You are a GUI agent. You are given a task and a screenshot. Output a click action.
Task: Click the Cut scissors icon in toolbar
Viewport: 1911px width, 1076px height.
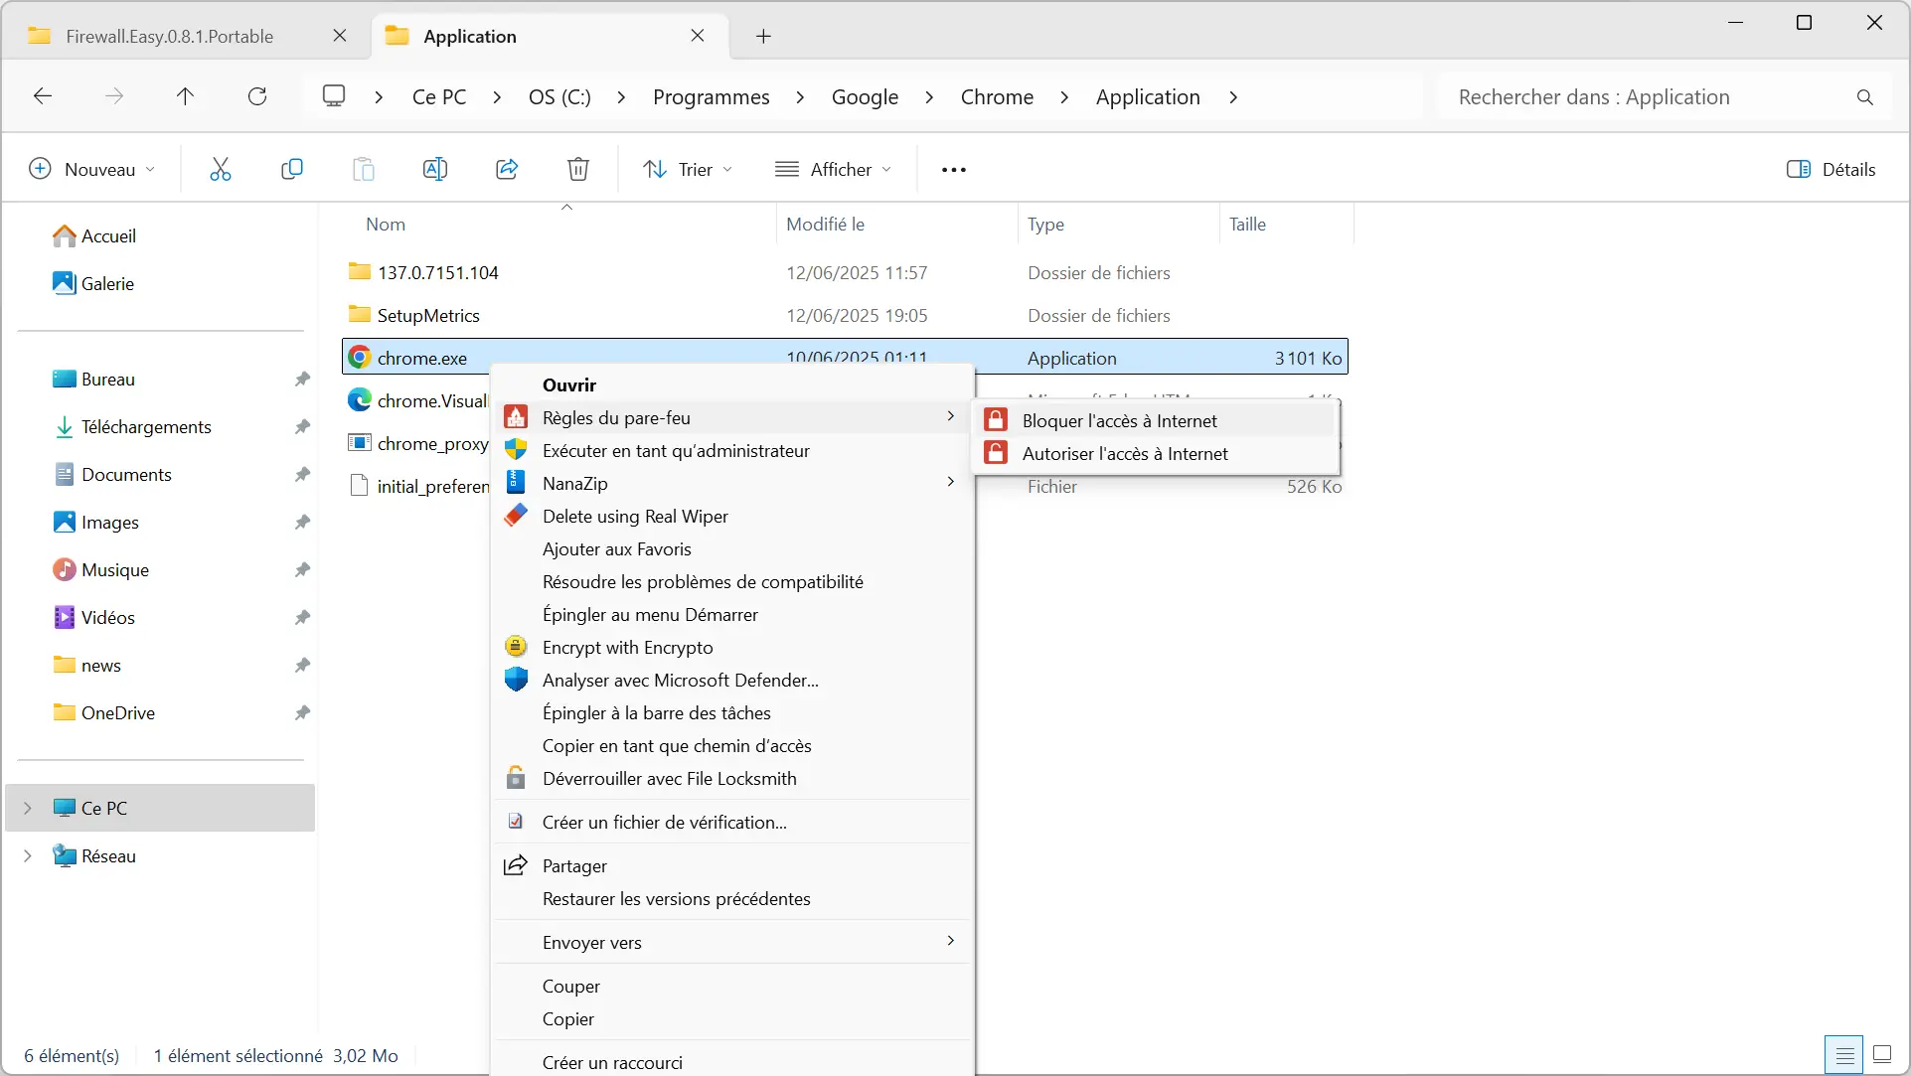pyautogui.click(x=221, y=169)
